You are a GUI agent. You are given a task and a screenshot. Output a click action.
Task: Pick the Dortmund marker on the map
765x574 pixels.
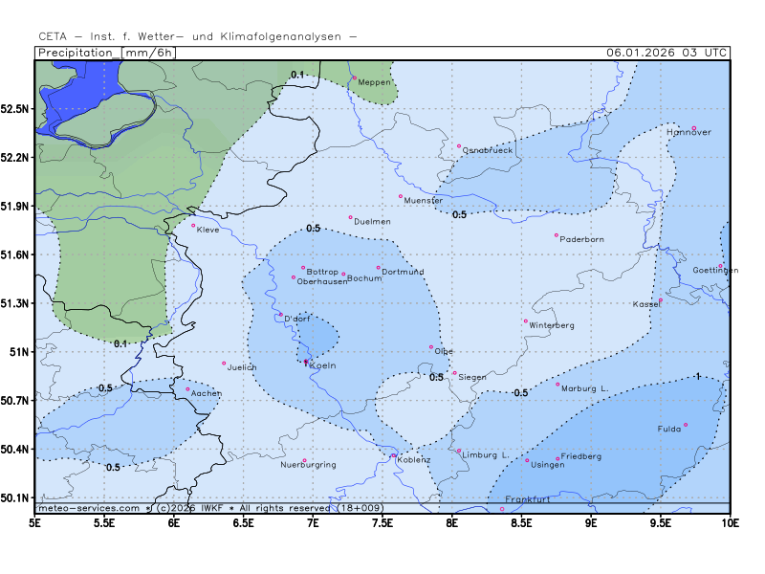(x=378, y=268)
